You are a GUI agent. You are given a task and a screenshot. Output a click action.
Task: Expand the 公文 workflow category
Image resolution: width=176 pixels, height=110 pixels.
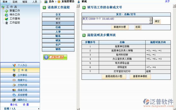pyautogui.click(x=58, y=15)
